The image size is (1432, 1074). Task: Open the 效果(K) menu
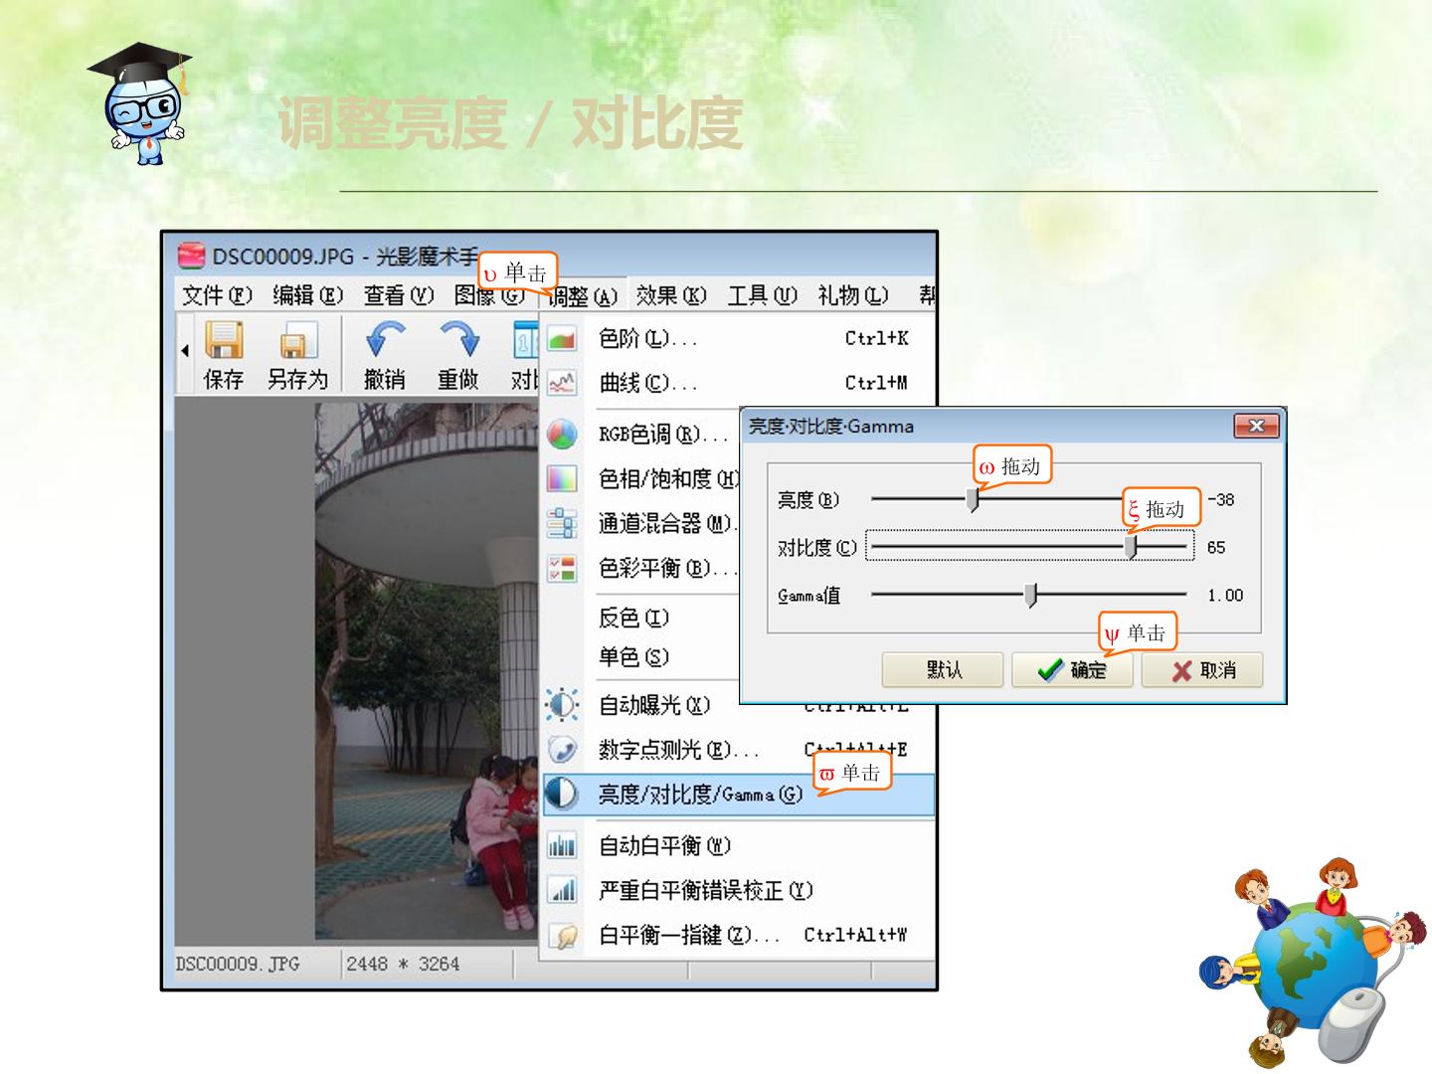pyautogui.click(x=671, y=295)
